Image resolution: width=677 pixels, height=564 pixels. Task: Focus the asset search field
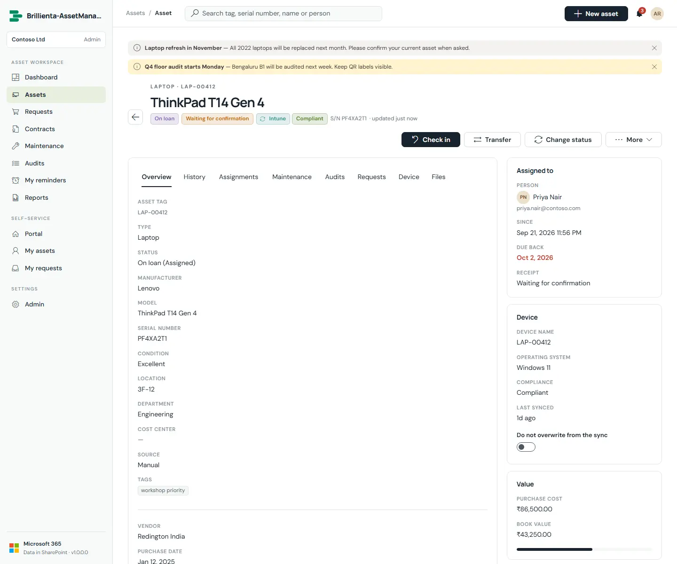tap(283, 13)
